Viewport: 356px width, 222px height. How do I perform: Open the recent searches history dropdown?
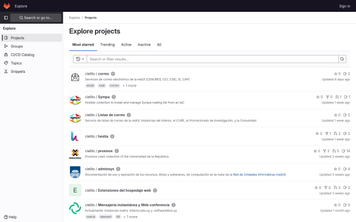tap(80, 59)
